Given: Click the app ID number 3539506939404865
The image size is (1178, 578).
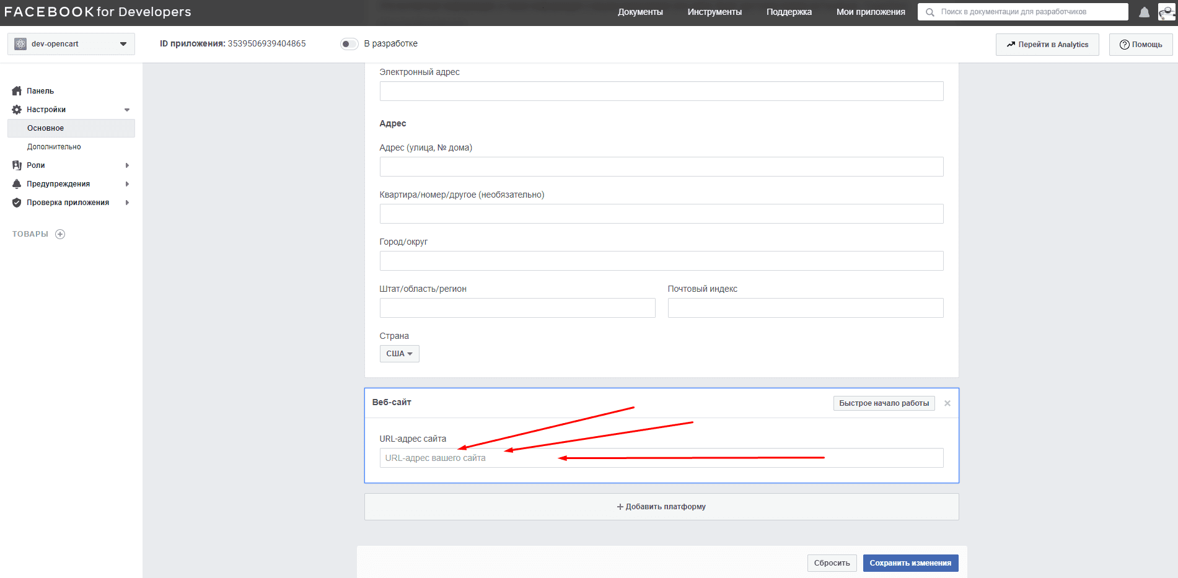Looking at the screenshot, I should [x=267, y=43].
